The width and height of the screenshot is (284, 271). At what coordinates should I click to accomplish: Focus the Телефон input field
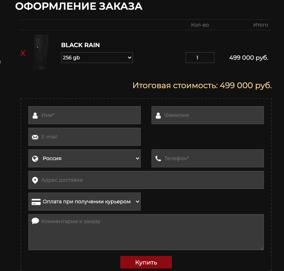(x=212, y=158)
